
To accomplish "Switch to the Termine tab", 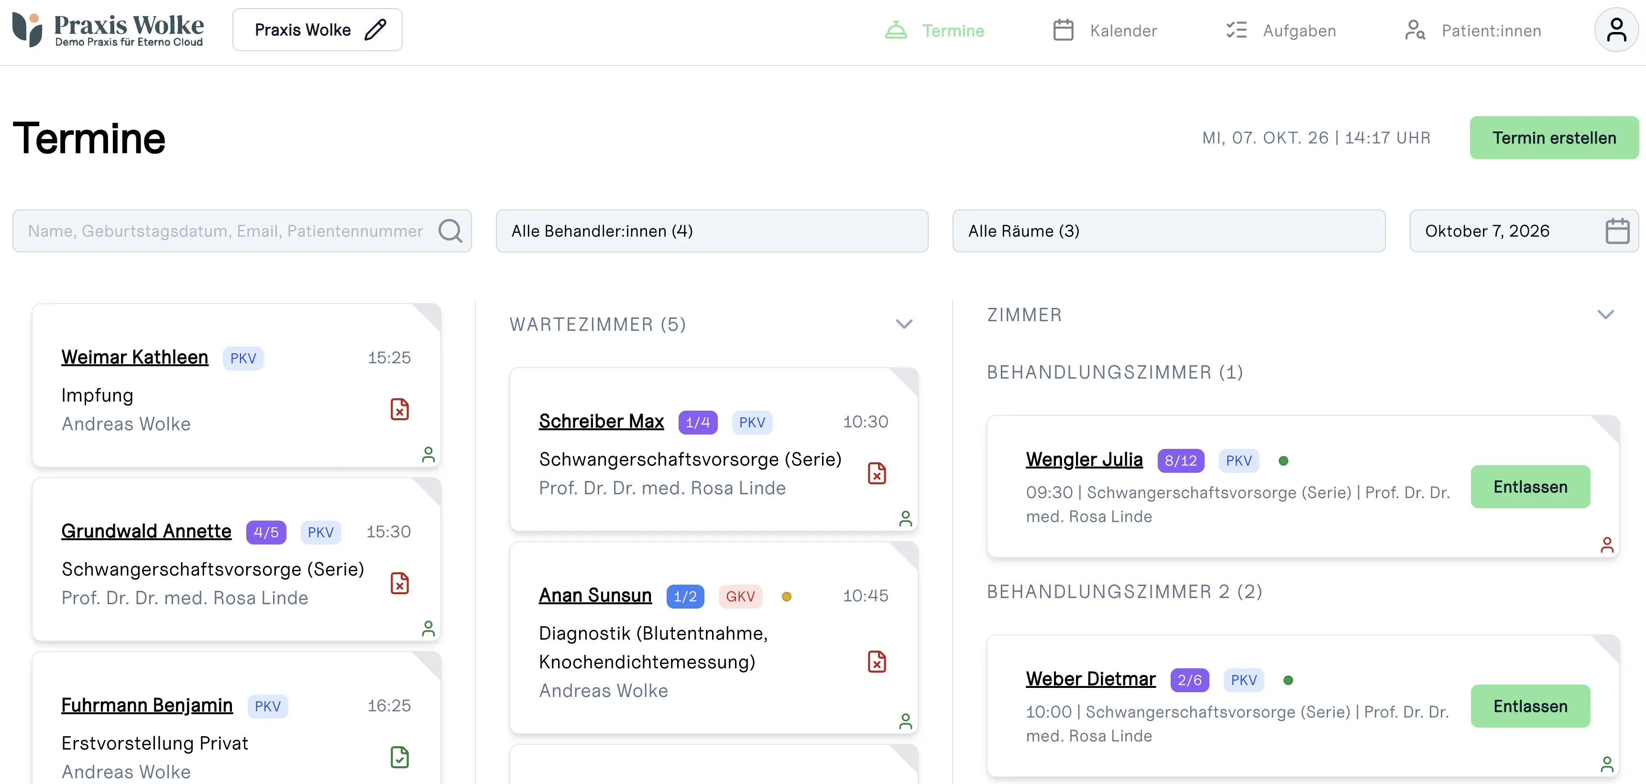I will [x=934, y=30].
